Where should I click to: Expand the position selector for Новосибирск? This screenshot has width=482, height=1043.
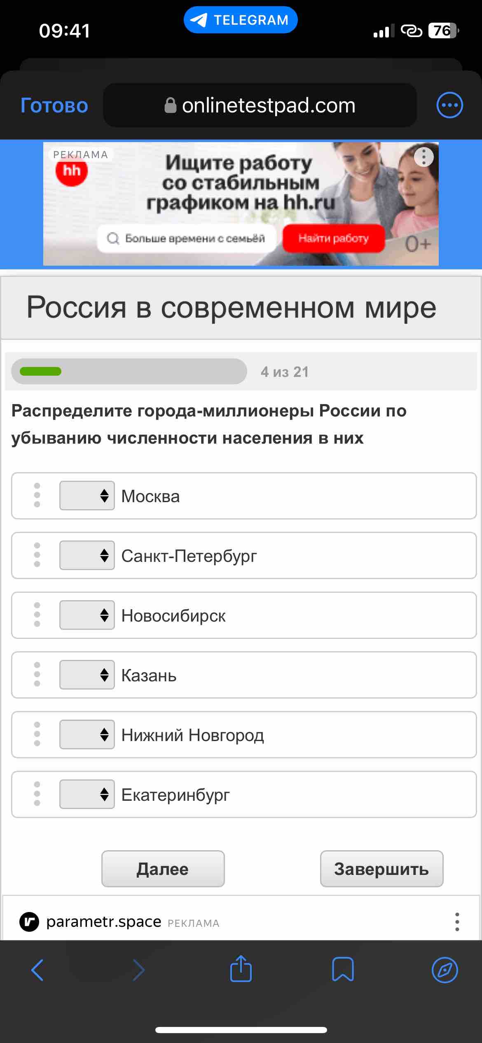87,615
